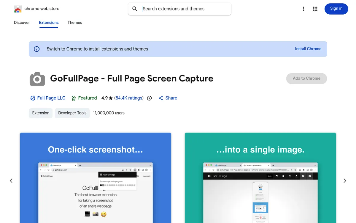Sign in to the account
Viewport: 356px width, 223px height.
336,9
